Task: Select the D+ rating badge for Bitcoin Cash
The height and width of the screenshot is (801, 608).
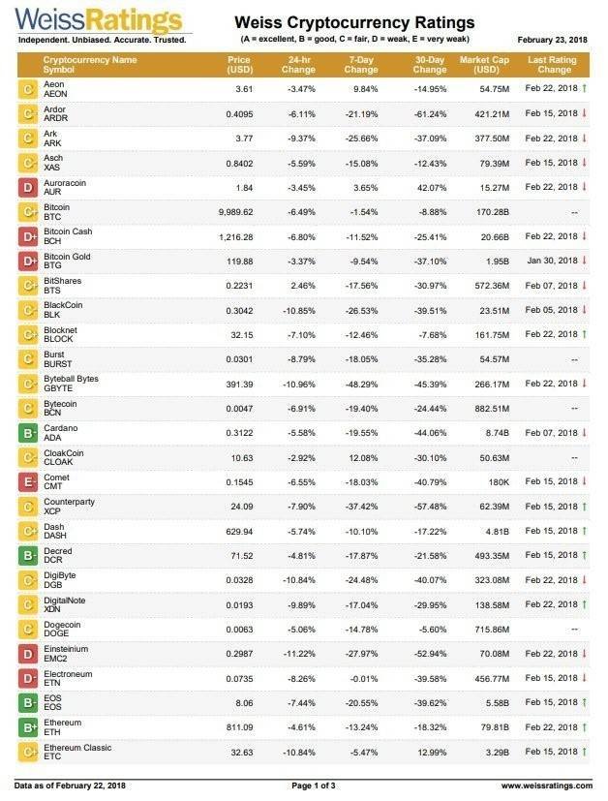Action: click(28, 236)
